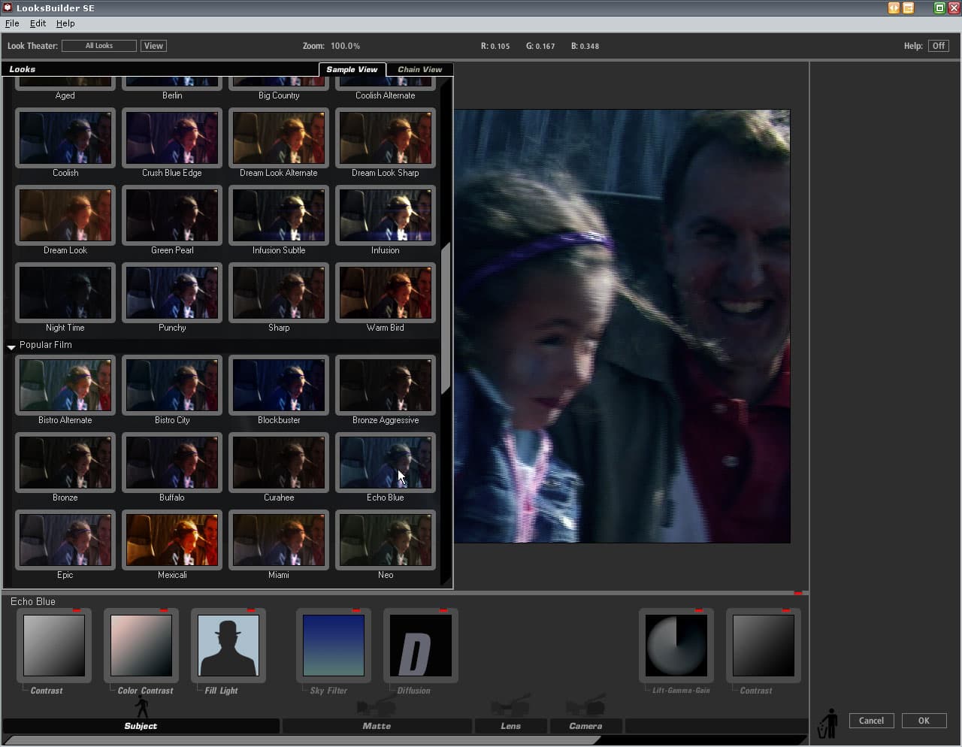Screen dimensions: 962x747
Task: Apply the Crush Blue Edge look
Action: point(172,138)
